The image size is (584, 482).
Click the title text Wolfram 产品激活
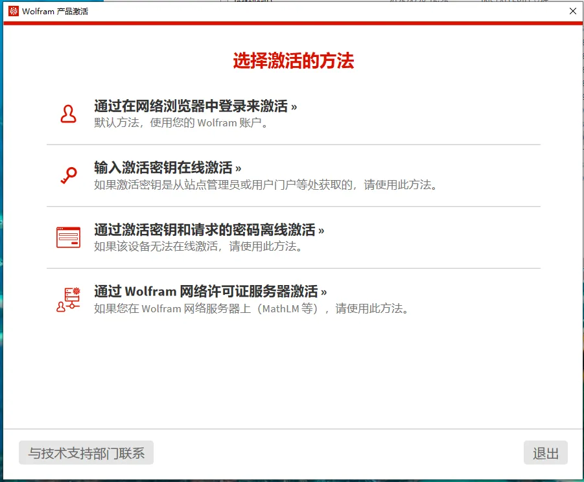click(x=55, y=12)
